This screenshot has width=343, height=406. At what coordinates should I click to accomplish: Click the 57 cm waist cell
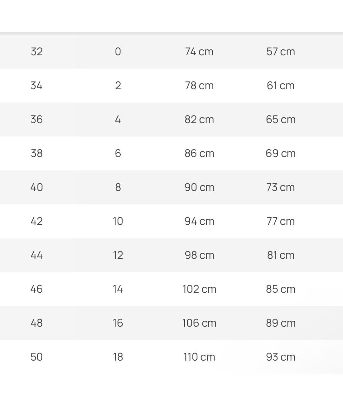tap(281, 51)
